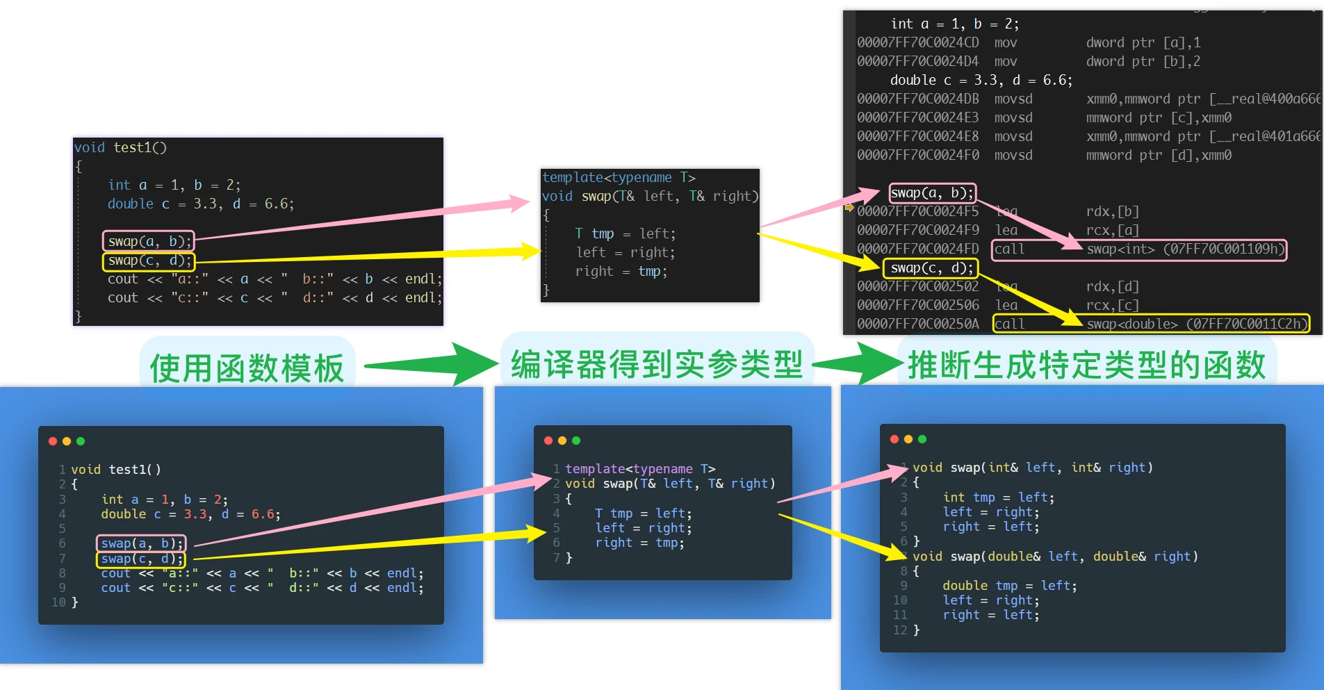Click 'swap<double> (07FF70C0011C2h)' call target
Viewport: 1324px width, 690px height.
(x=1197, y=324)
